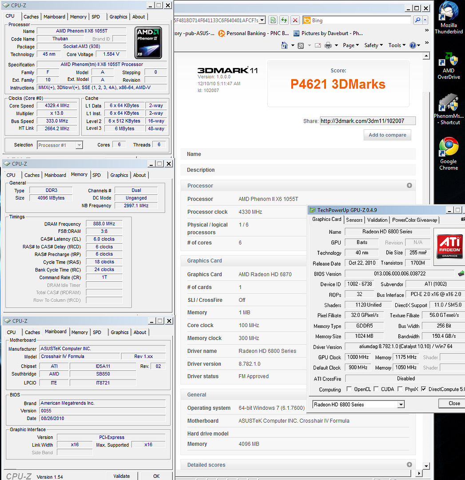Click the Bing logo in the search box
The image size is (465, 480).
(x=307, y=20)
